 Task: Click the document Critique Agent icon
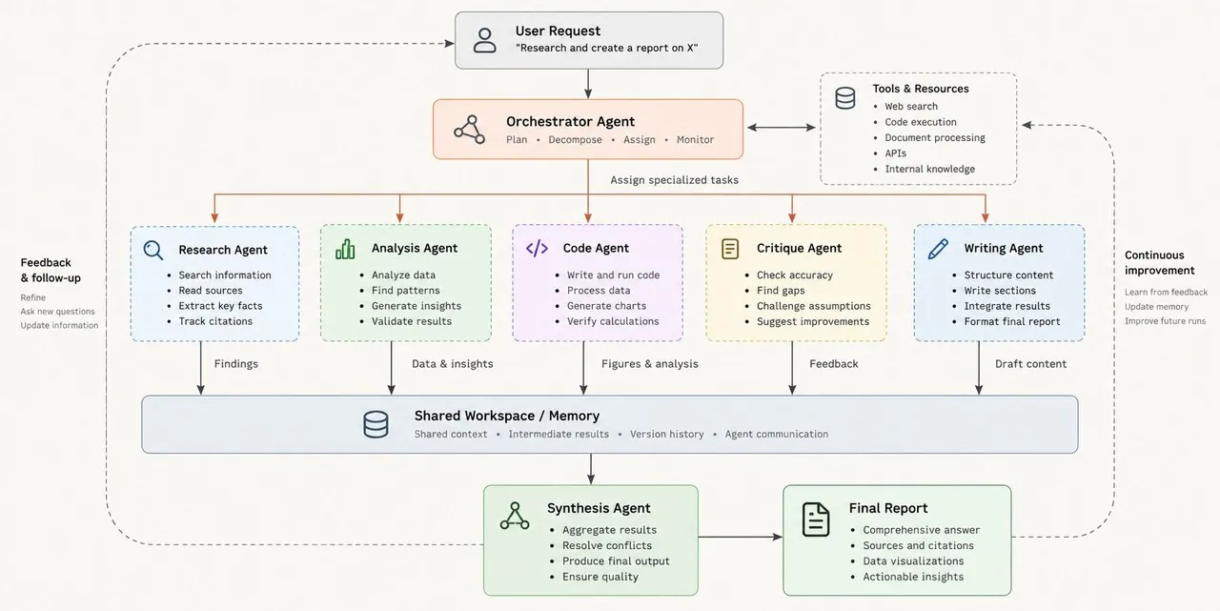click(x=730, y=249)
